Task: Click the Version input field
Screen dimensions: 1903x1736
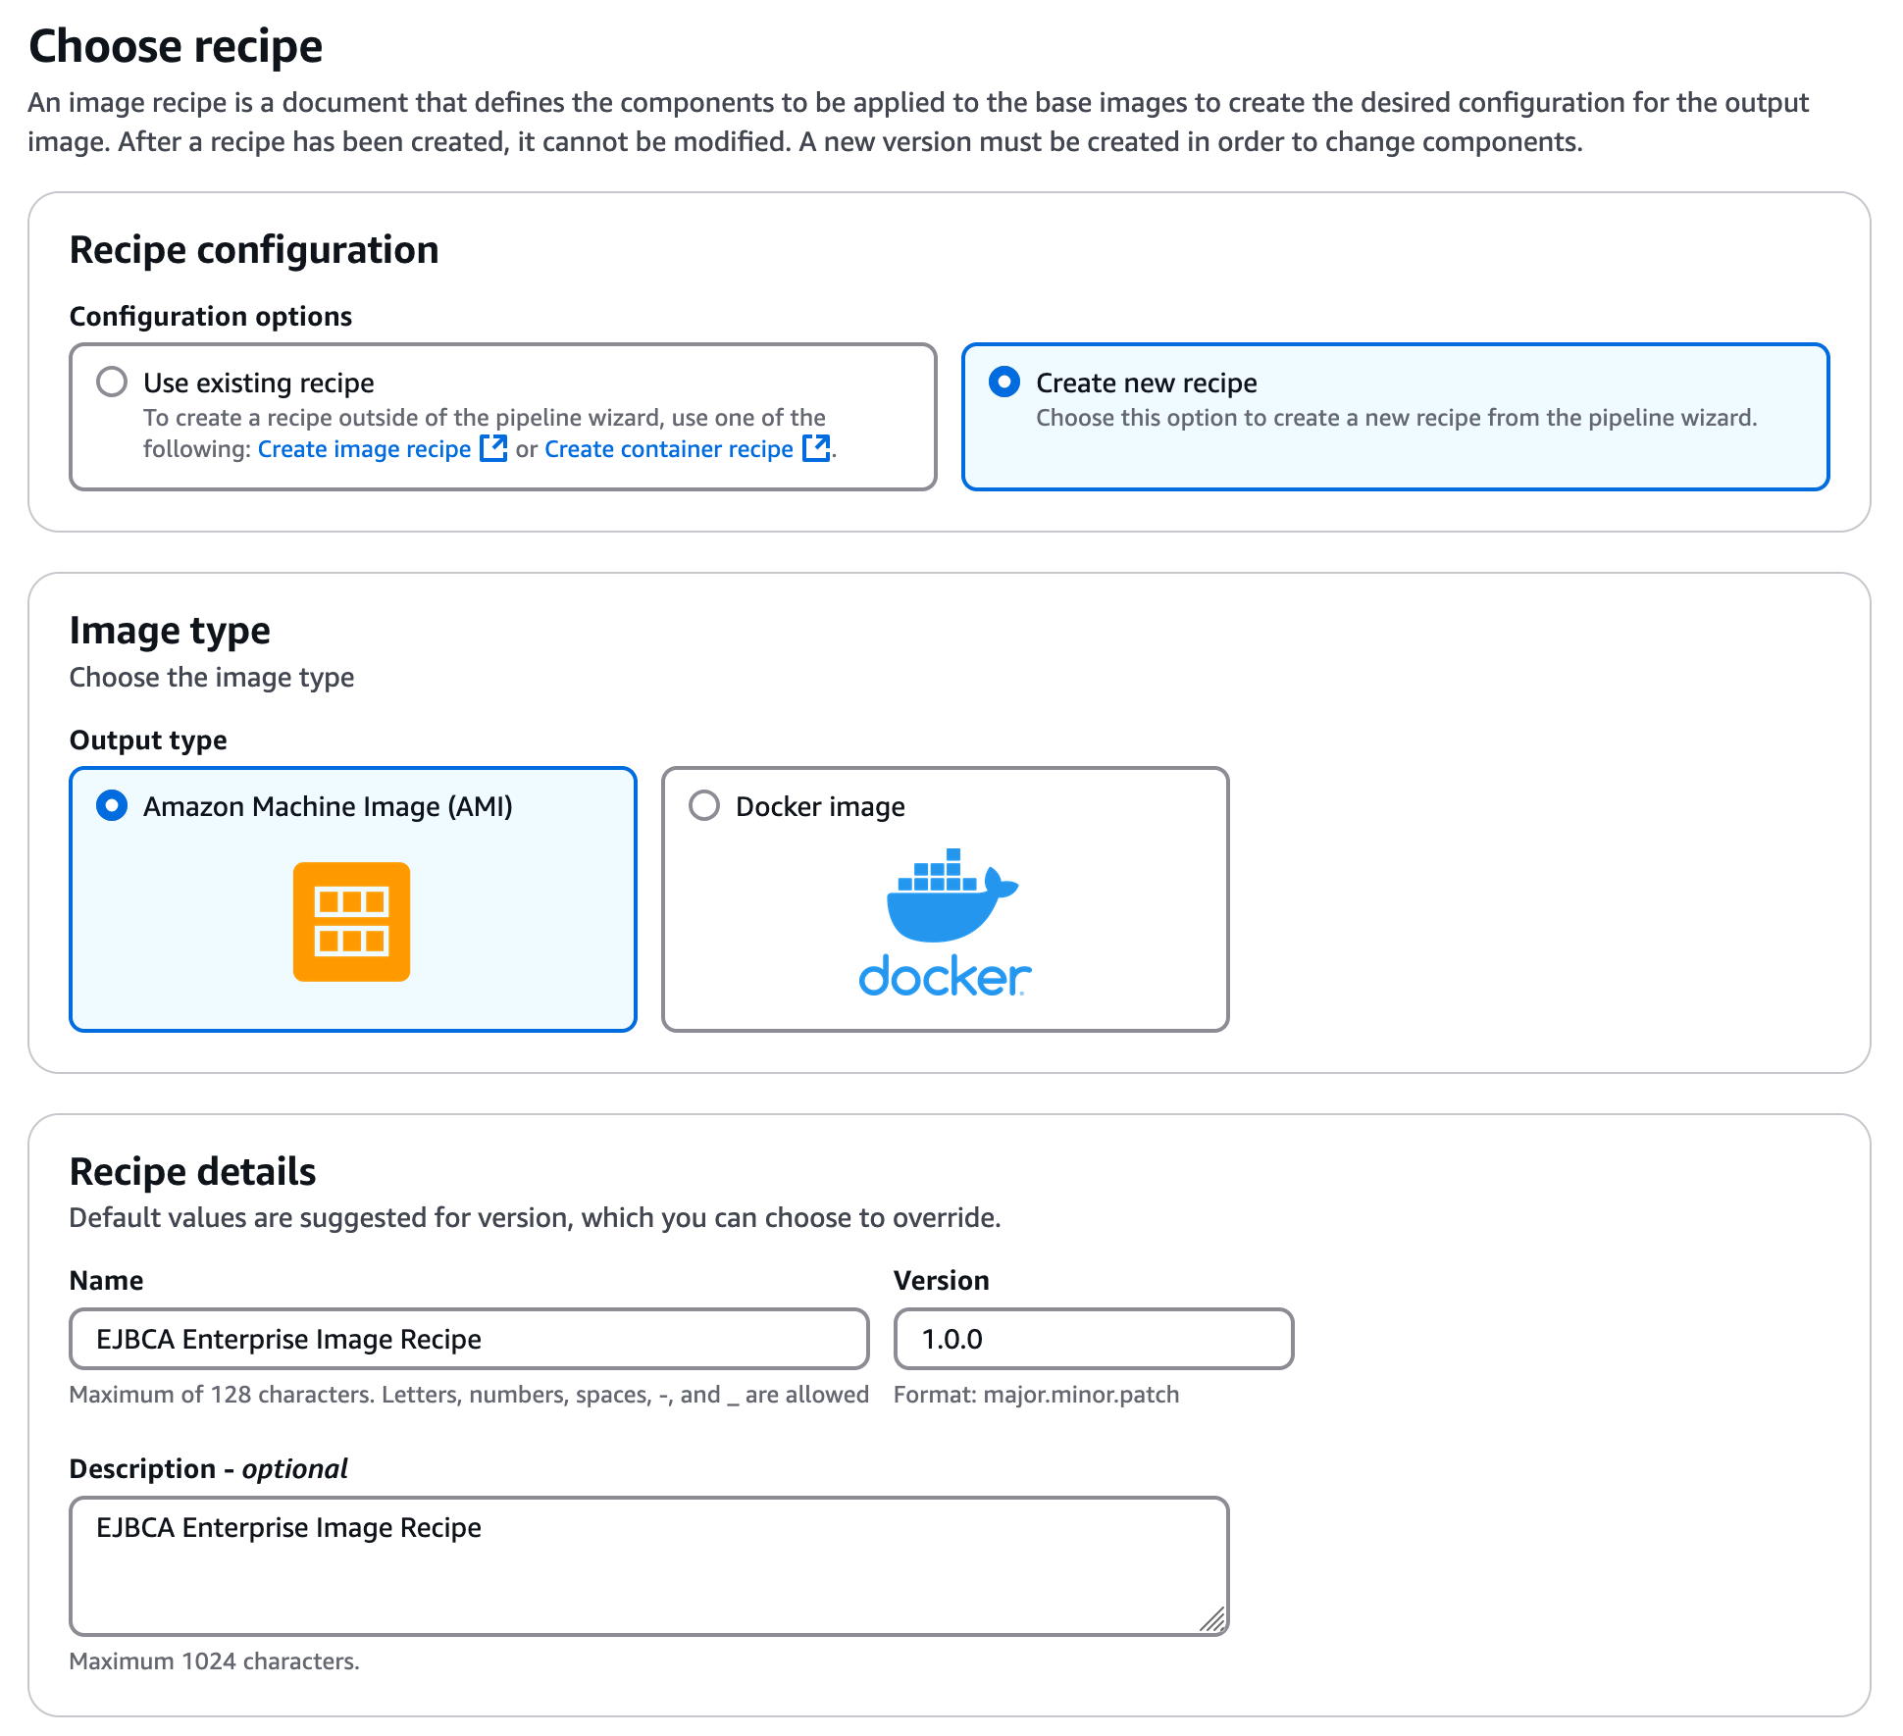Action: 1093,1339
